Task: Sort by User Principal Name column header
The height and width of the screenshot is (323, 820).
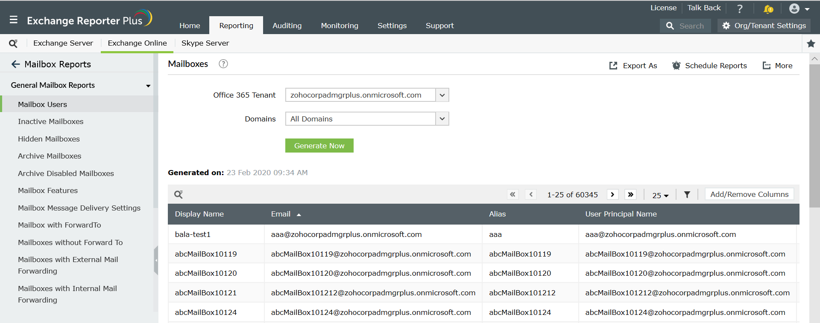Action: point(621,214)
